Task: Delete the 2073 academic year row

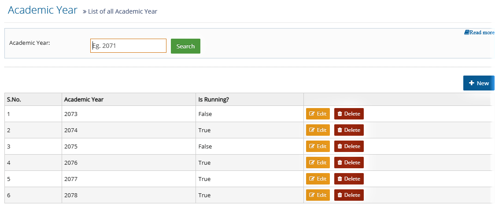Action: coord(349,114)
